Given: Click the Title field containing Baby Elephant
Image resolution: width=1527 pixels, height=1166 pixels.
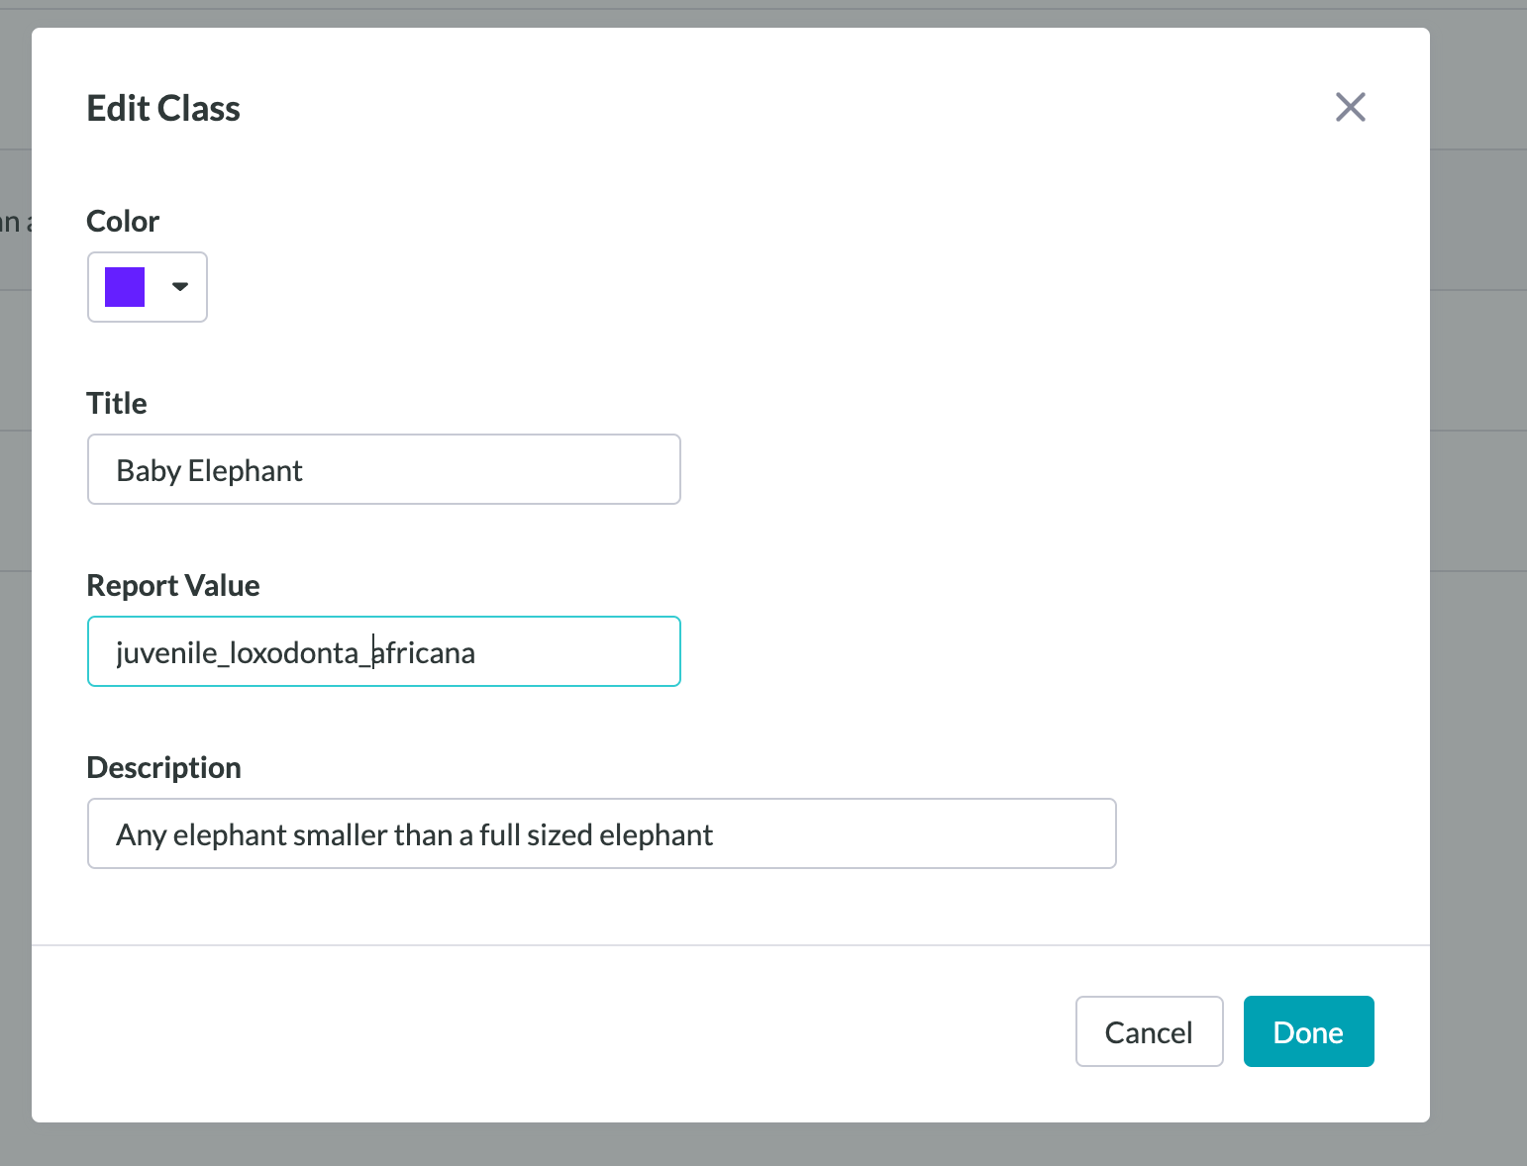Looking at the screenshot, I should coord(384,469).
